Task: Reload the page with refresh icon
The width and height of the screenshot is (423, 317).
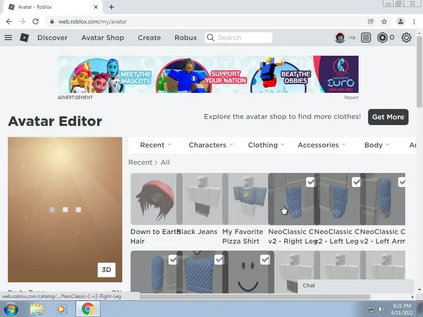Action: coord(36,21)
